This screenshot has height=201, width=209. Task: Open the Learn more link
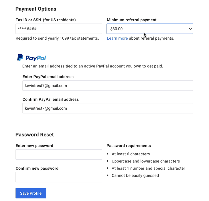pos(117,38)
